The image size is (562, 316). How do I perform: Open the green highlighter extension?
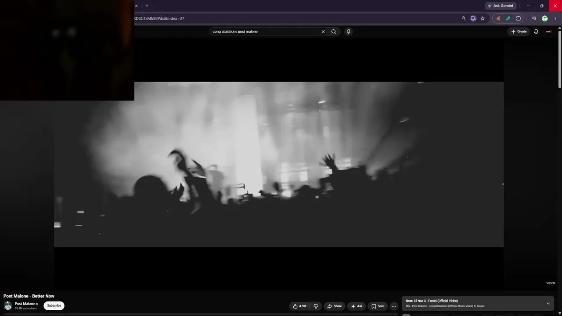tap(508, 18)
